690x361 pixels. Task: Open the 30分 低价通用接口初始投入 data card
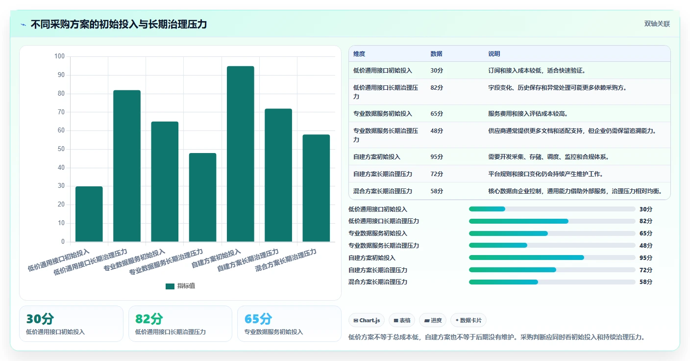click(71, 324)
